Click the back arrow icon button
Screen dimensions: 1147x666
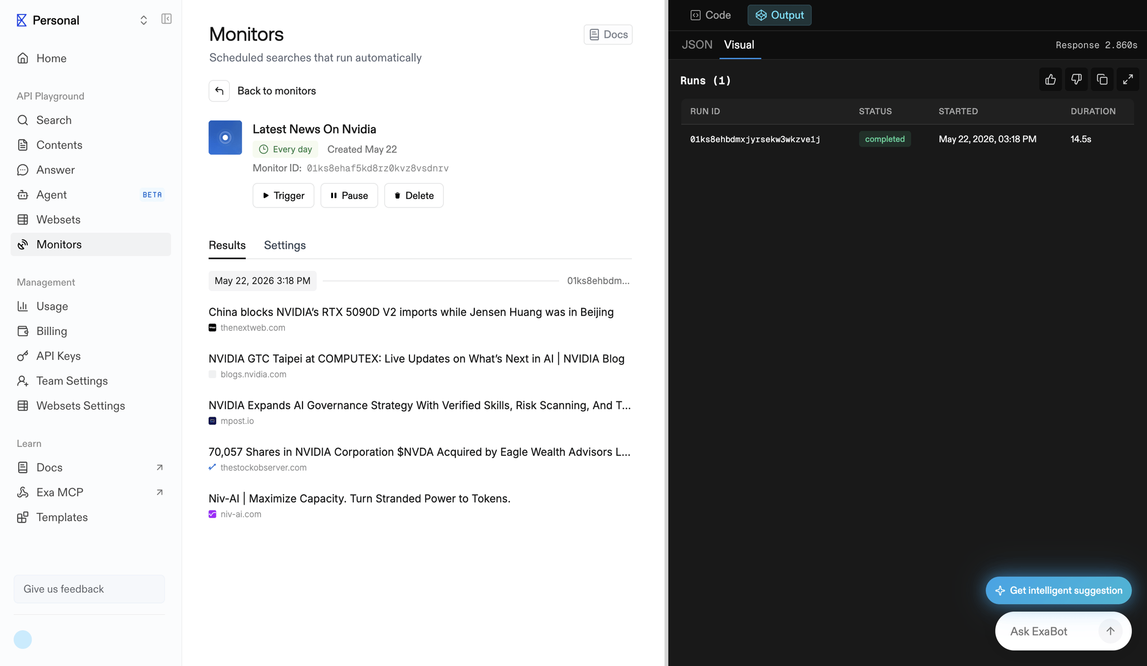tap(219, 91)
